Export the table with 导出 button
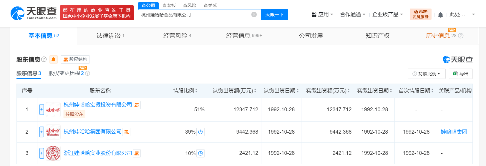The width and height of the screenshot is (486, 166). click(461, 74)
